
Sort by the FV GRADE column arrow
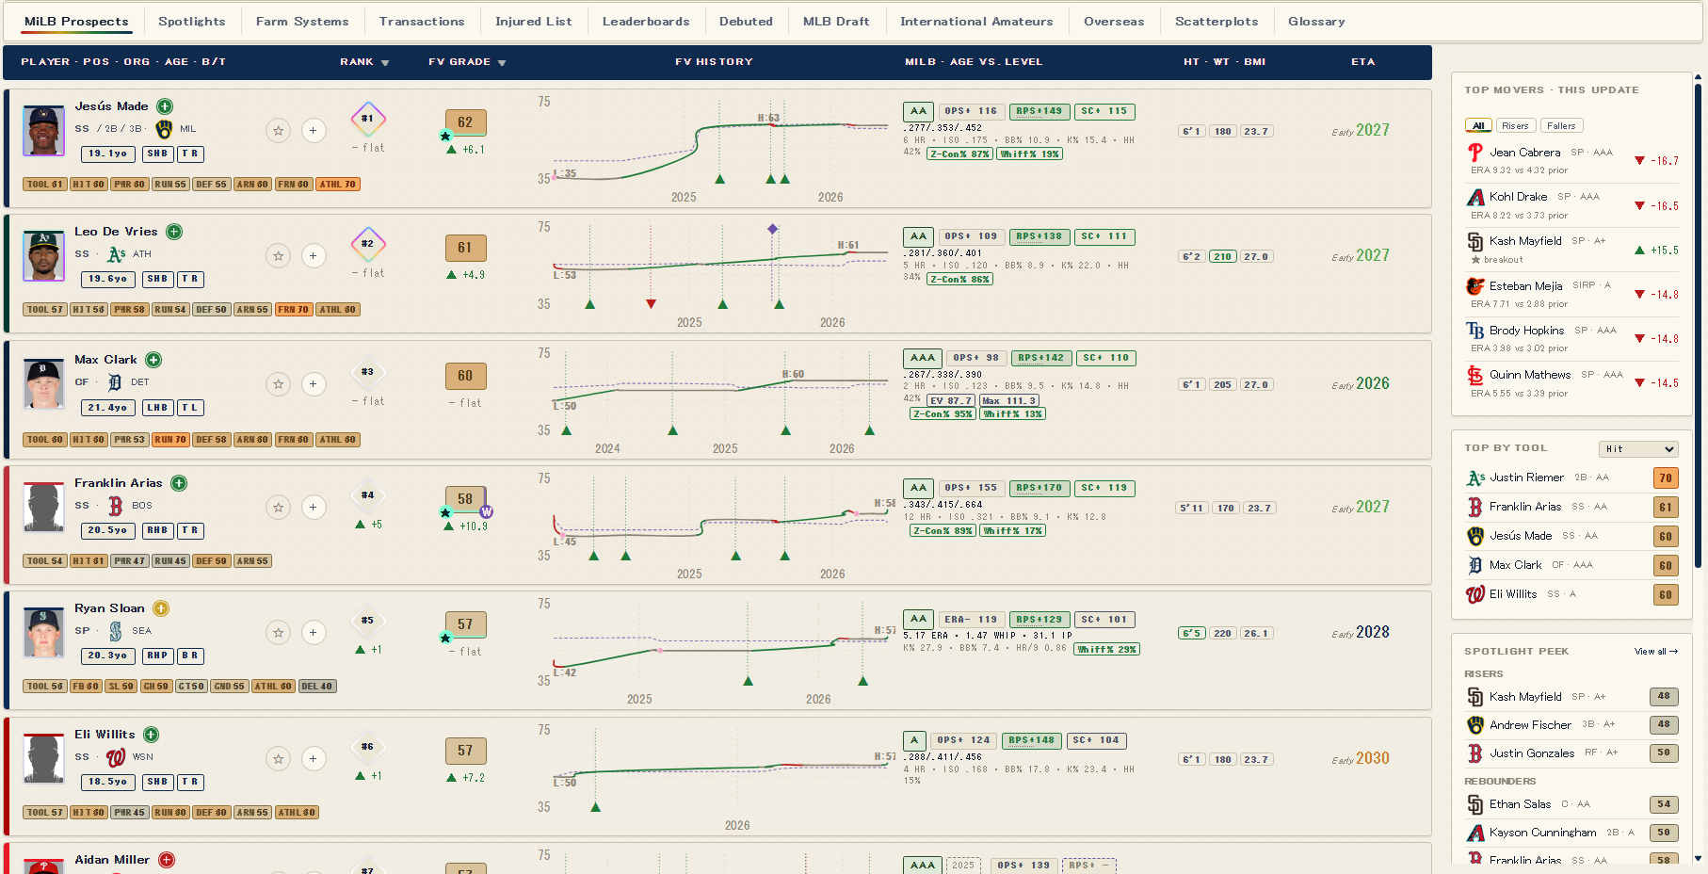(x=502, y=63)
